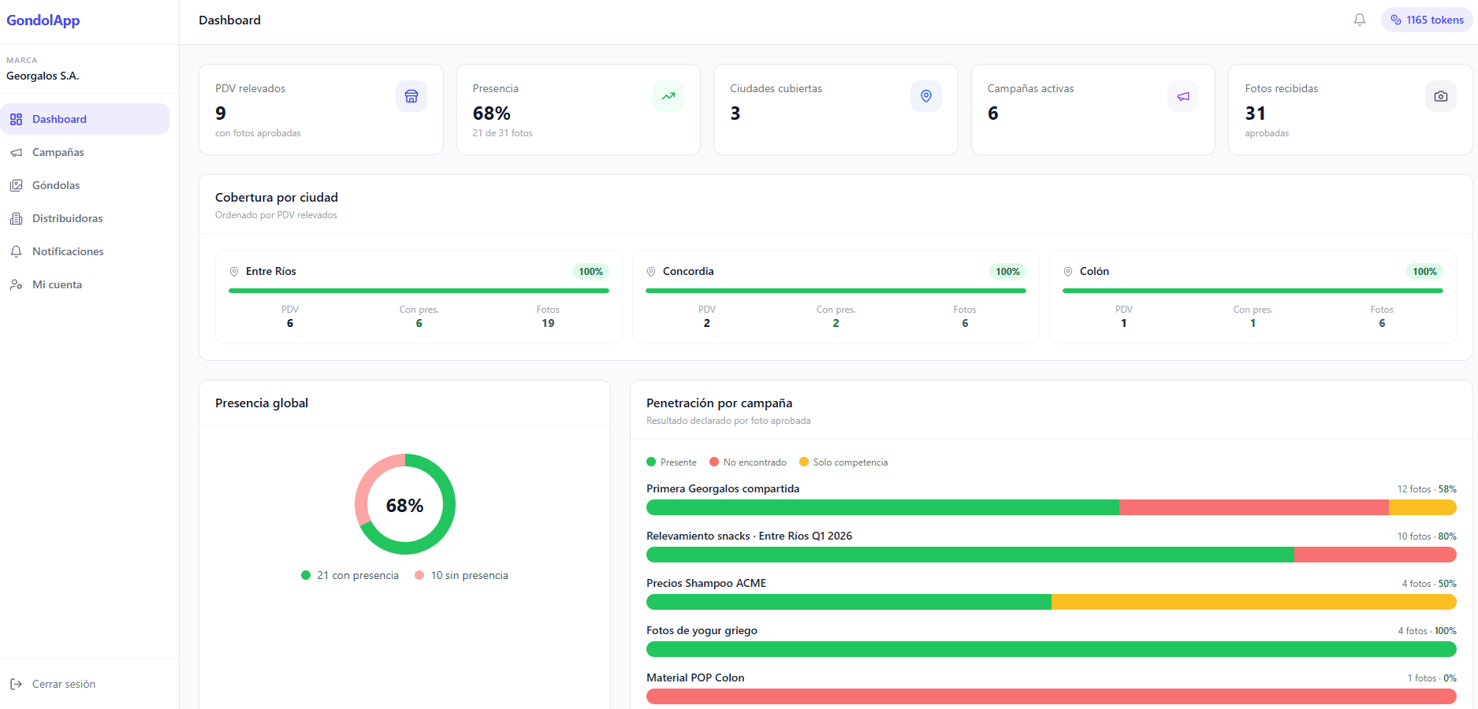
Task: Click the Fotos de yogur griego bar
Action: (1052, 649)
